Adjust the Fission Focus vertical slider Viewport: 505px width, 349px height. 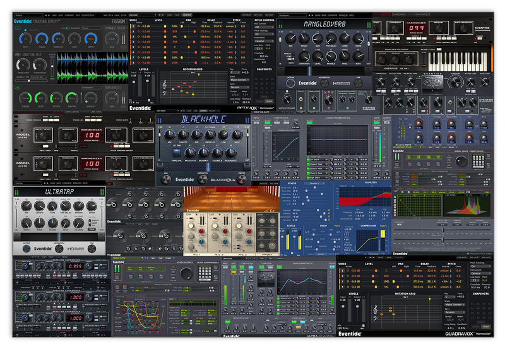click(52, 67)
